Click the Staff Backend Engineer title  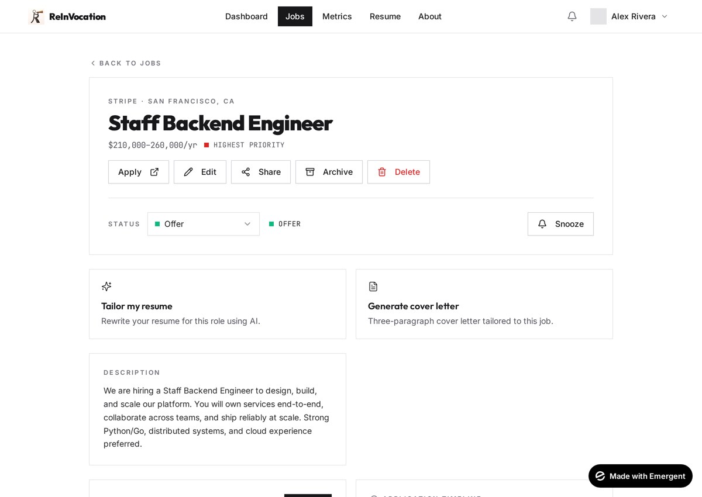pos(220,123)
